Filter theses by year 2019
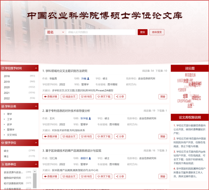The width and height of the screenshot is (209, 190). click(x=7, y=82)
